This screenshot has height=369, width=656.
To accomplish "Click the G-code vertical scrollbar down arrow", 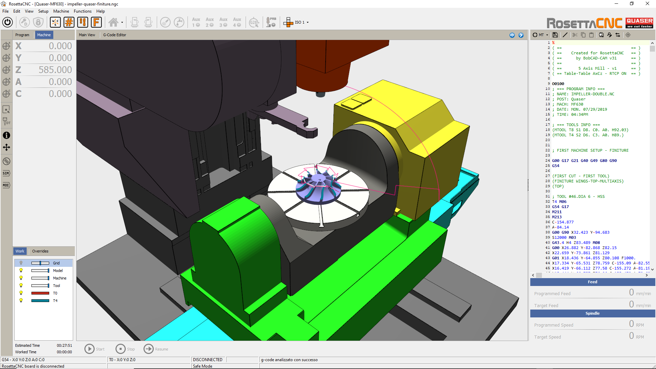I will [x=653, y=269].
